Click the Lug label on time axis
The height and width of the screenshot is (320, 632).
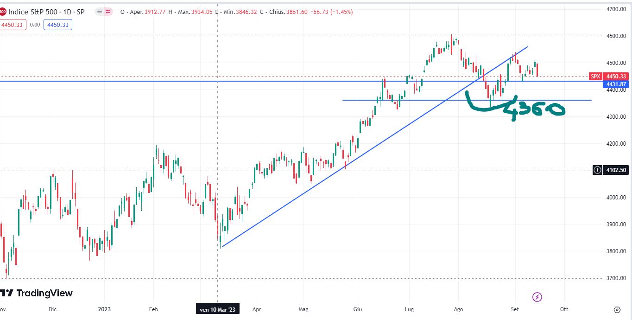409,309
